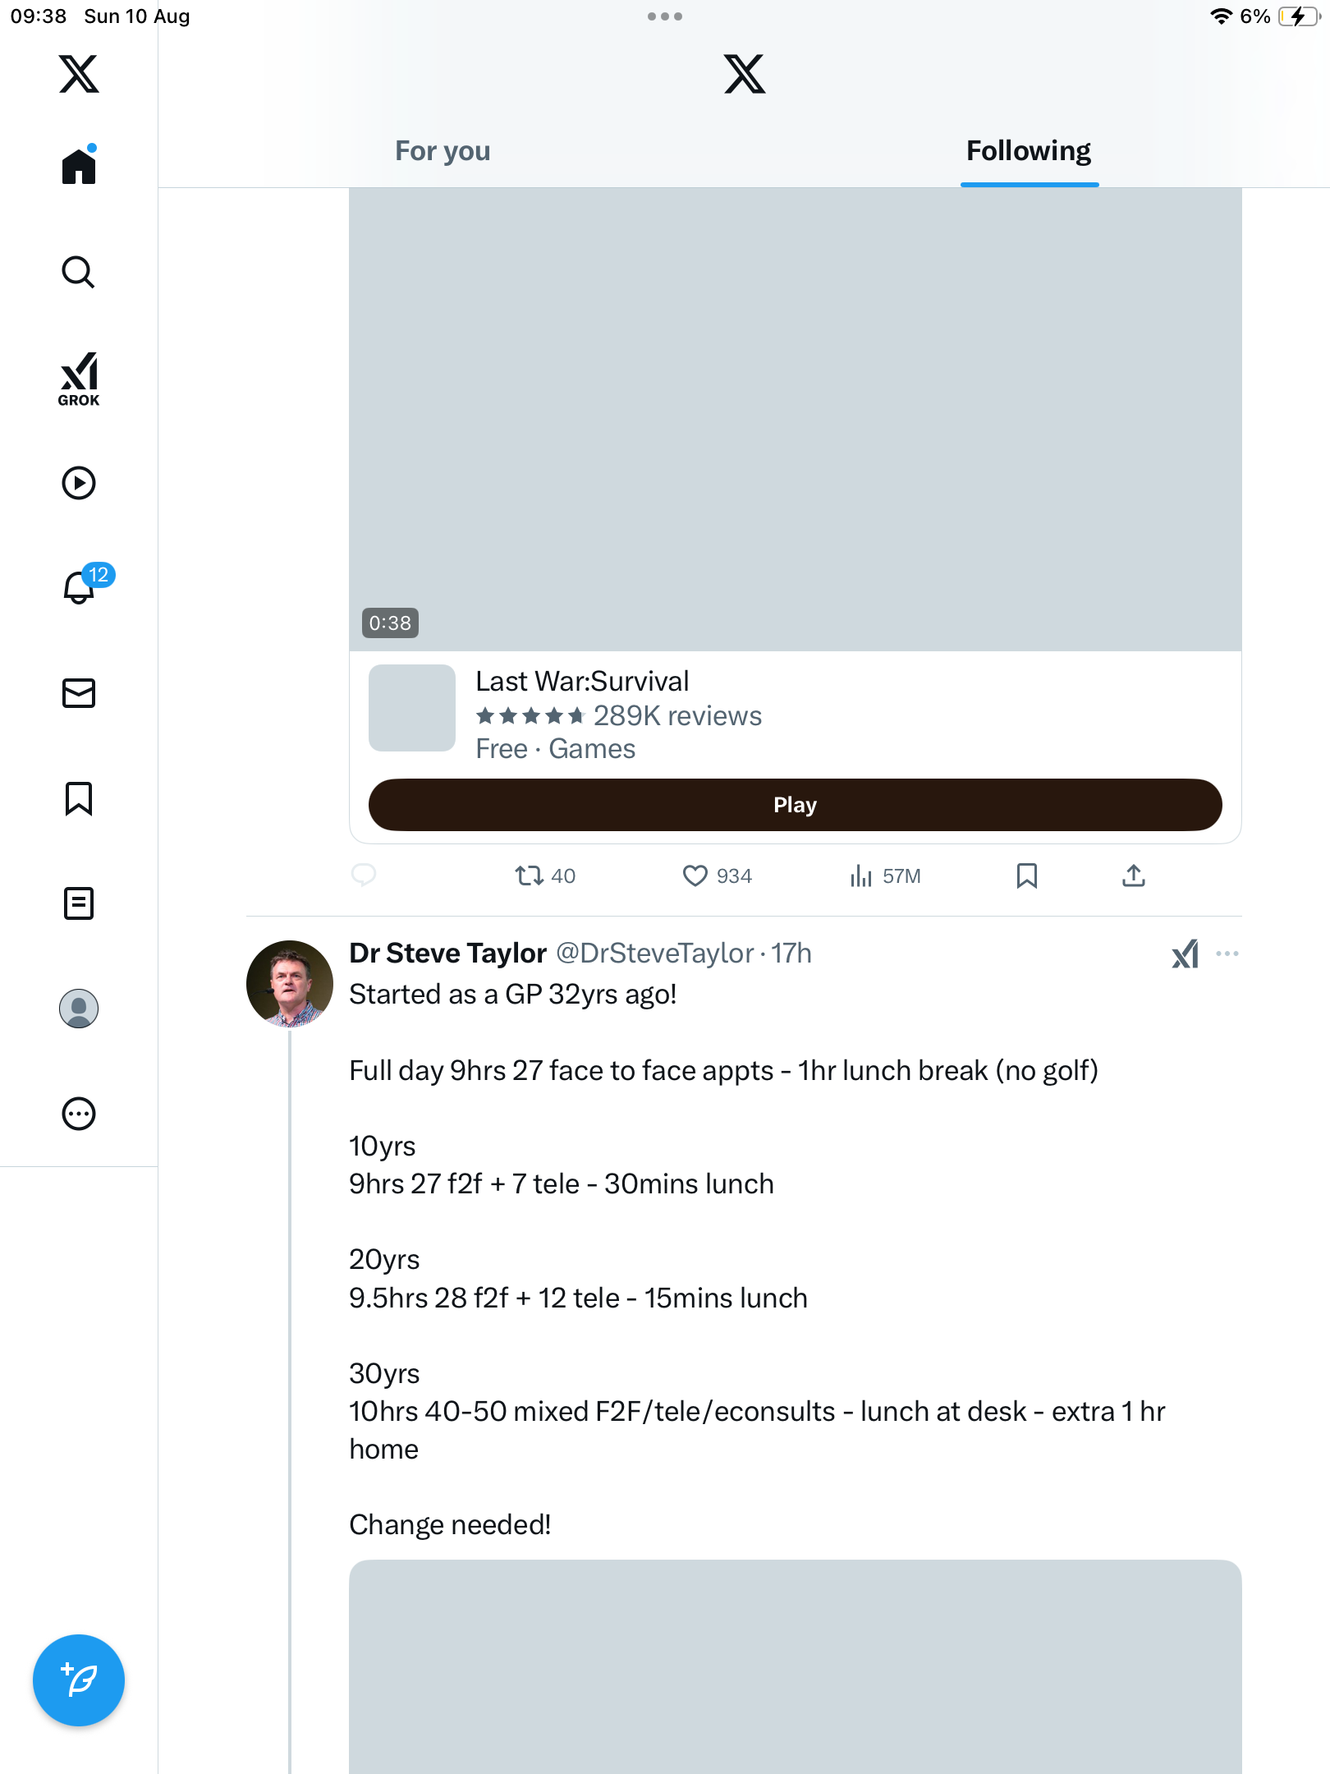Tap the compose new post button
Viewport: 1330px width, 1774px height.
(x=79, y=1680)
